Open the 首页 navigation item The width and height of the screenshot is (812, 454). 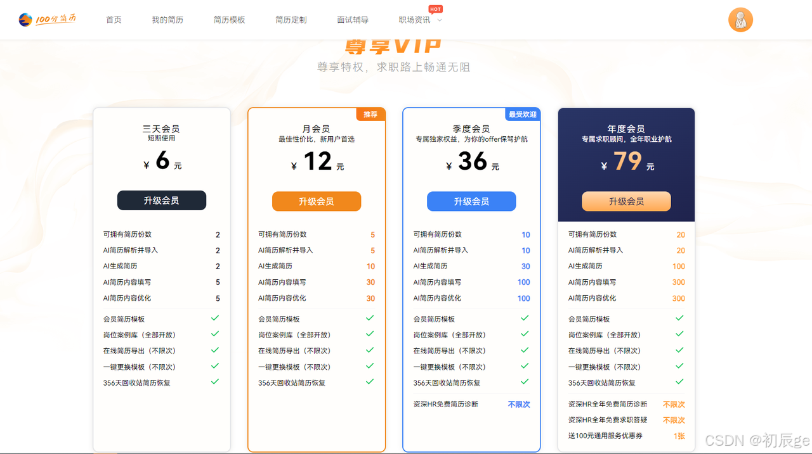point(114,20)
